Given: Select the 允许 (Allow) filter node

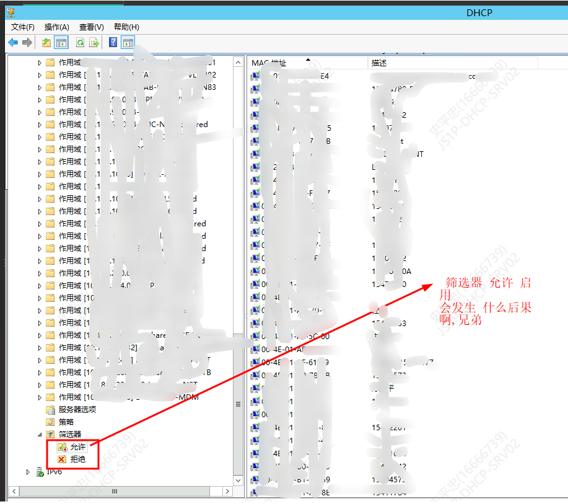Looking at the screenshot, I should (77, 447).
